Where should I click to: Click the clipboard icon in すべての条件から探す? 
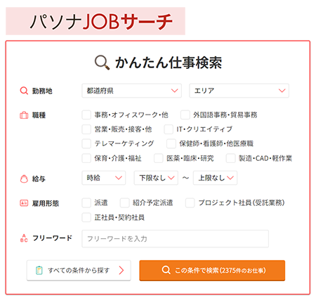click(x=39, y=270)
